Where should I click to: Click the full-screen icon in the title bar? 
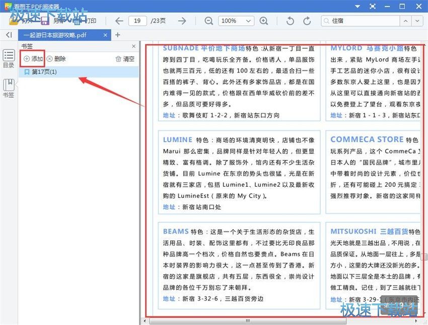click(373, 6)
